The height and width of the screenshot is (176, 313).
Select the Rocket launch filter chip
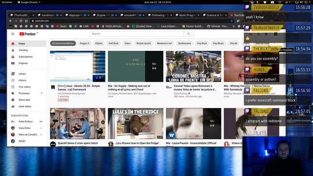tap(144, 44)
